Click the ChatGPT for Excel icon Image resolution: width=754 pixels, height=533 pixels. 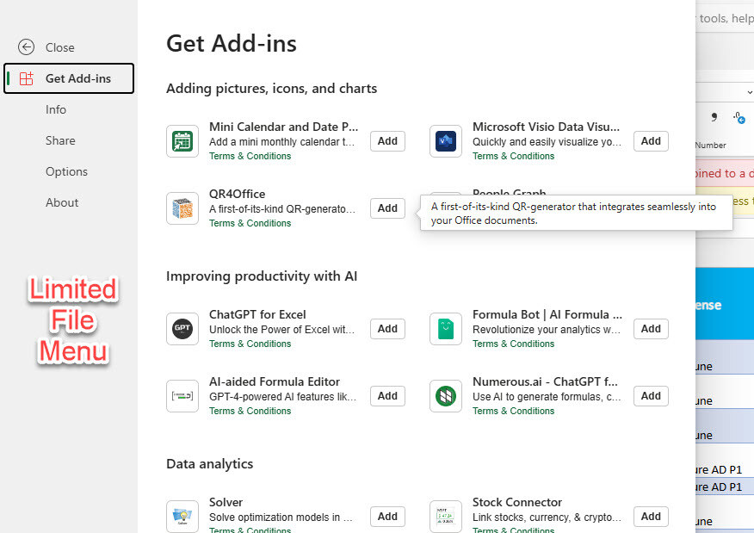click(182, 329)
